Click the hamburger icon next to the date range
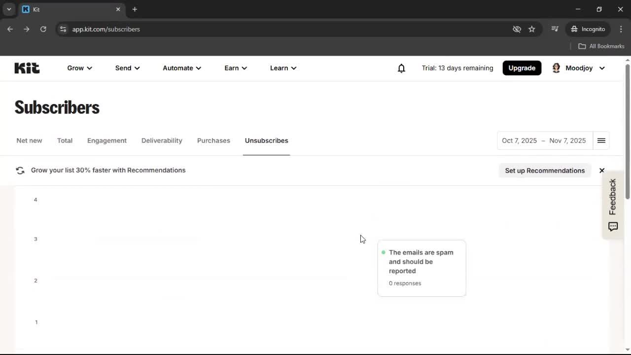 point(601,141)
